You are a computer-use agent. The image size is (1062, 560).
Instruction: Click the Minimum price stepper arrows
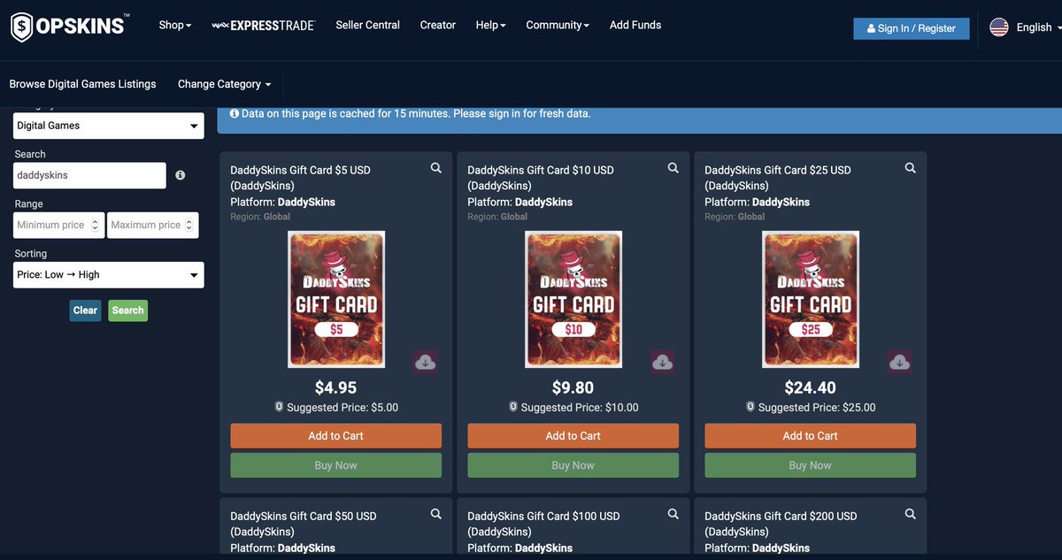tap(96, 226)
